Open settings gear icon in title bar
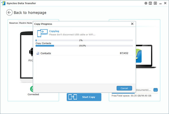The image size is (169, 114). click(146, 3)
